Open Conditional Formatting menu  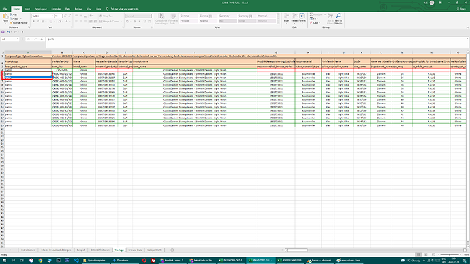(x=161, y=19)
